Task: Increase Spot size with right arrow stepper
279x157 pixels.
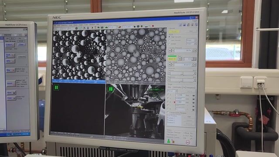Action: click(195, 59)
